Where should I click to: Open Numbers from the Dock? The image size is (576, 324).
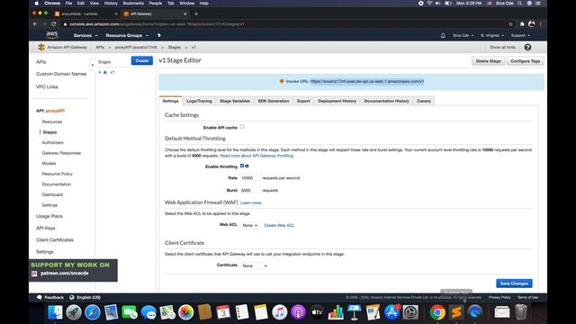coord(336,312)
